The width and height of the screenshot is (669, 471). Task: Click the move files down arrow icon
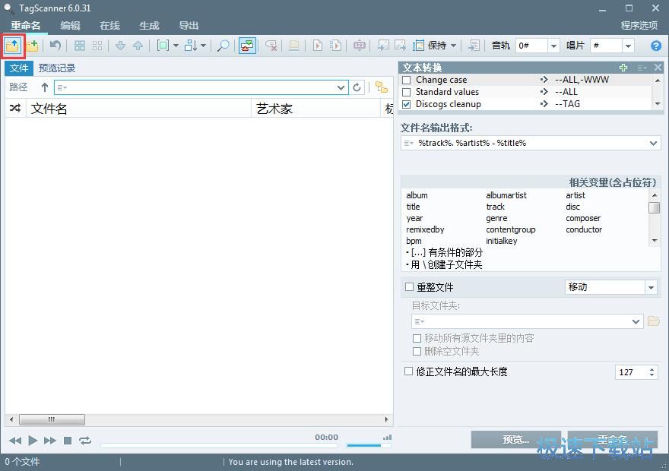pyautogui.click(x=120, y=46)
